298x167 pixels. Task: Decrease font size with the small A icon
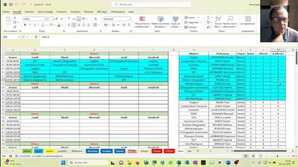(61, 19)
